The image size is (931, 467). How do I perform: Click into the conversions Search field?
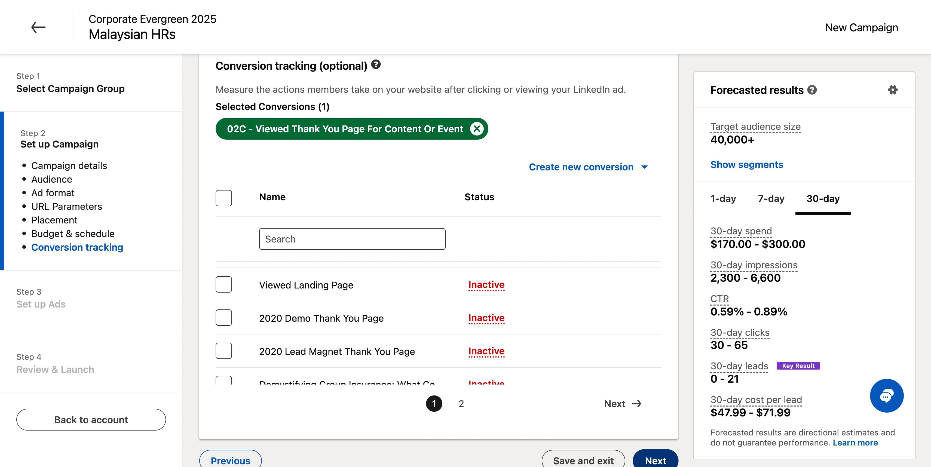tap(352, 239)
